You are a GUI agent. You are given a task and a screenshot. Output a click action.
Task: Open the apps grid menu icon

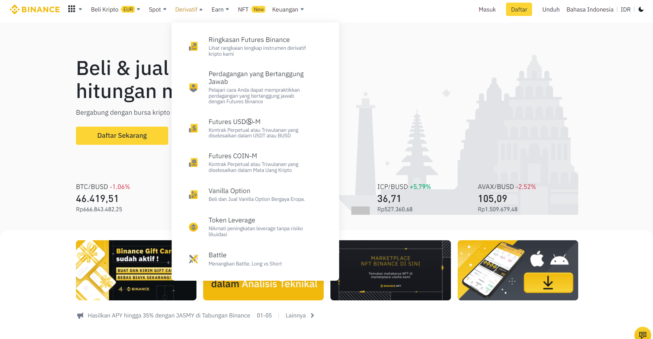point(71,9)
